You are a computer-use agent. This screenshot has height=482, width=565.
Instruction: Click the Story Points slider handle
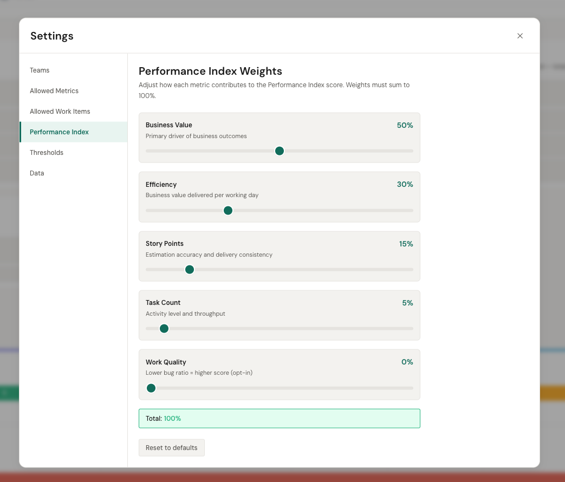point(189,269)
